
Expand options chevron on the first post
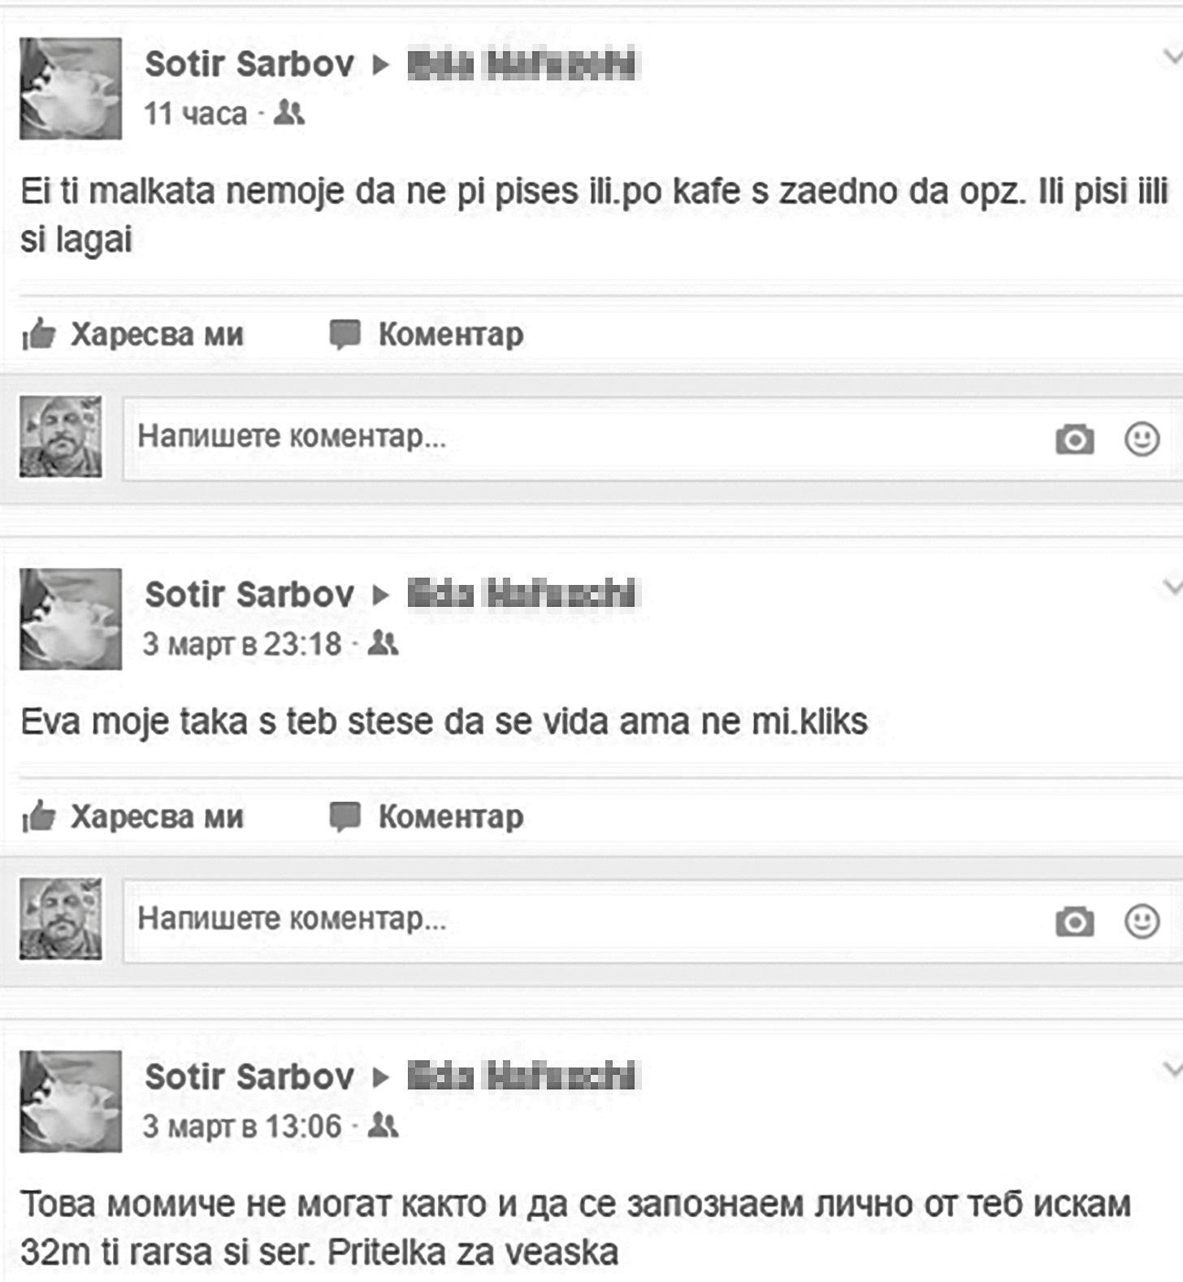(1172, 56)
